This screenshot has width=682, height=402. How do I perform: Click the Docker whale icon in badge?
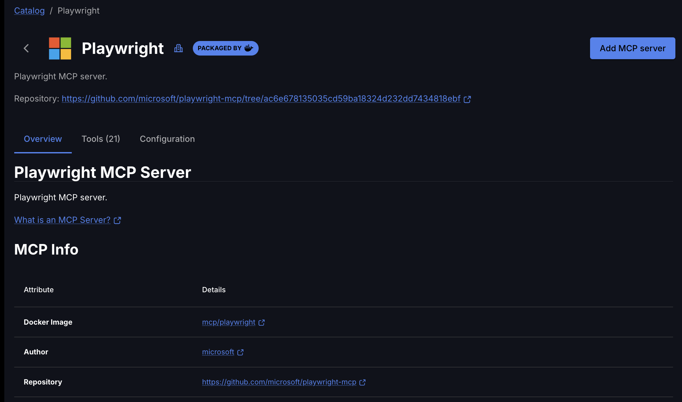(x=249, y=48)
